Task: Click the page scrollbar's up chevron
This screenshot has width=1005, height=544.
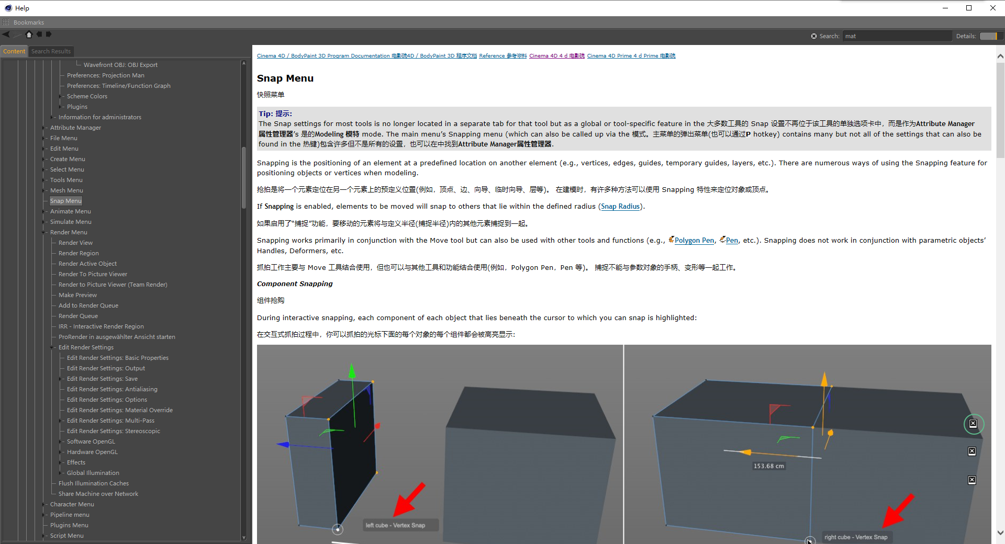Action: [1000, 56]
